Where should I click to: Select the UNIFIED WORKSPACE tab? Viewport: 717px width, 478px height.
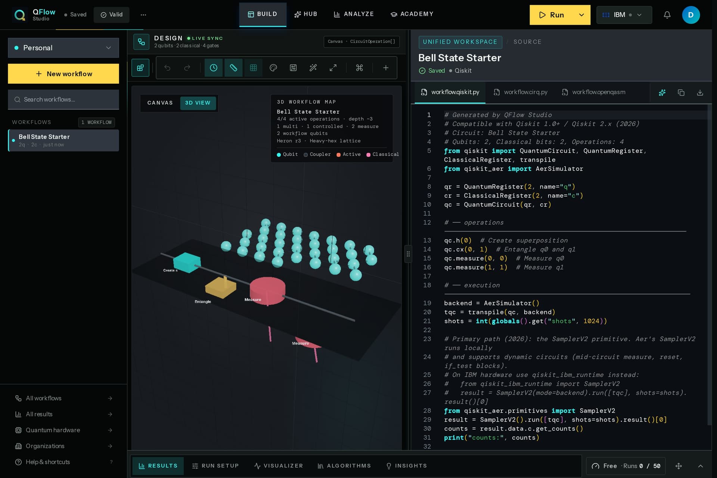(460, 42)
